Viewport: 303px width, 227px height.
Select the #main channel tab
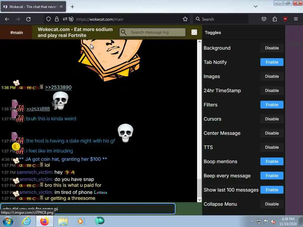click(x=16, y=33)
